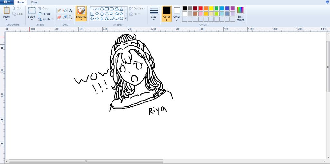This screenshot has height=164, width=330.
Task: Choose the Triangle shape
Action: click(x=121, y=9)
